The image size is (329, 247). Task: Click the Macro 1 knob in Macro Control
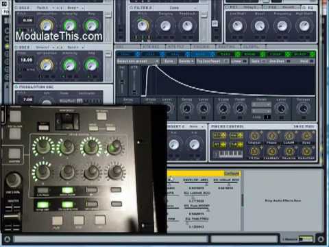pos(254,136)
